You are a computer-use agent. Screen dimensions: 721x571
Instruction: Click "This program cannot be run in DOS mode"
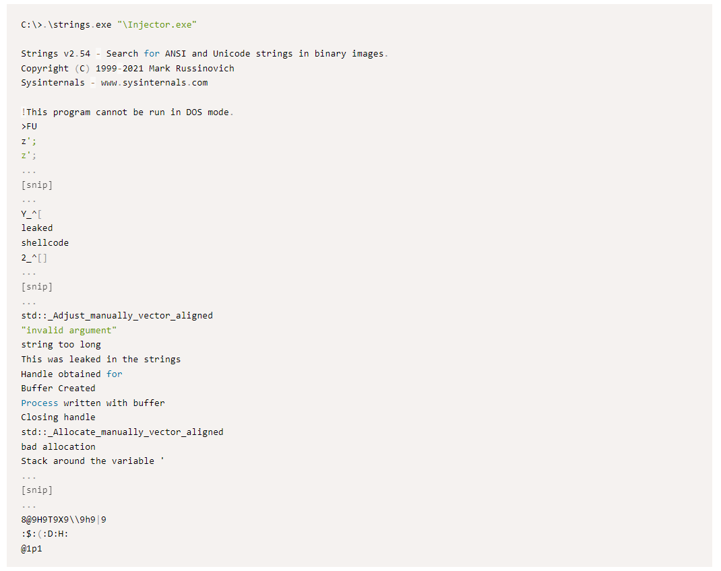(127, 112)
